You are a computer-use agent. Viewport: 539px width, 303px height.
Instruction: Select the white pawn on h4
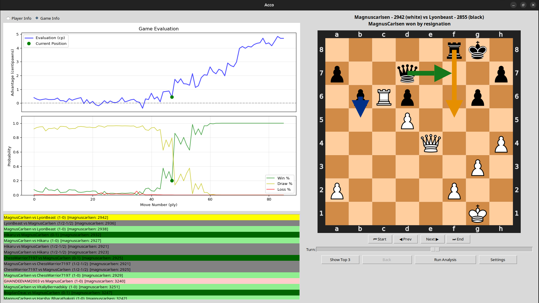click(501, 143)
